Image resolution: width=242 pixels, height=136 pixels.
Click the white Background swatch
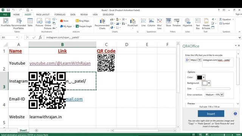205,83
